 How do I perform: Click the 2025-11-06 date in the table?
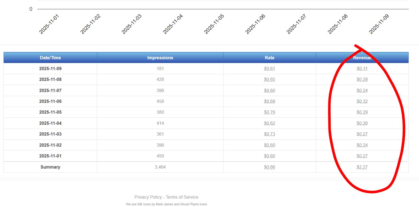pyautogui.click(x=50, y=101)
